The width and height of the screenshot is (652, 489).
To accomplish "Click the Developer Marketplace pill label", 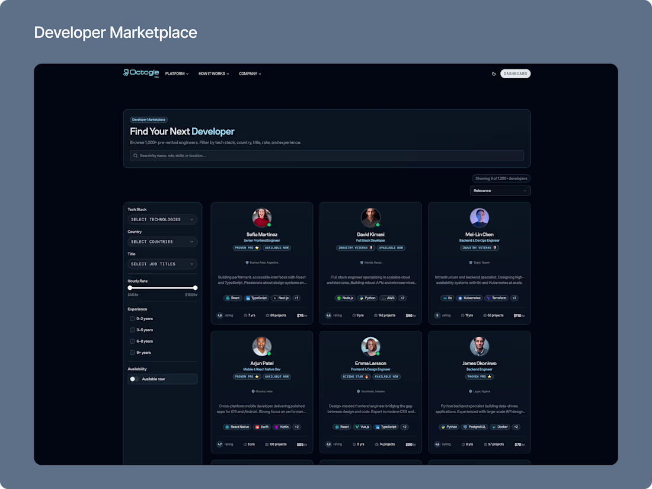I will pos(148,120).
